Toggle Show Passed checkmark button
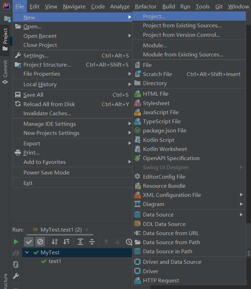The width and height of the screenshot is (251, 289). [29, 242]
